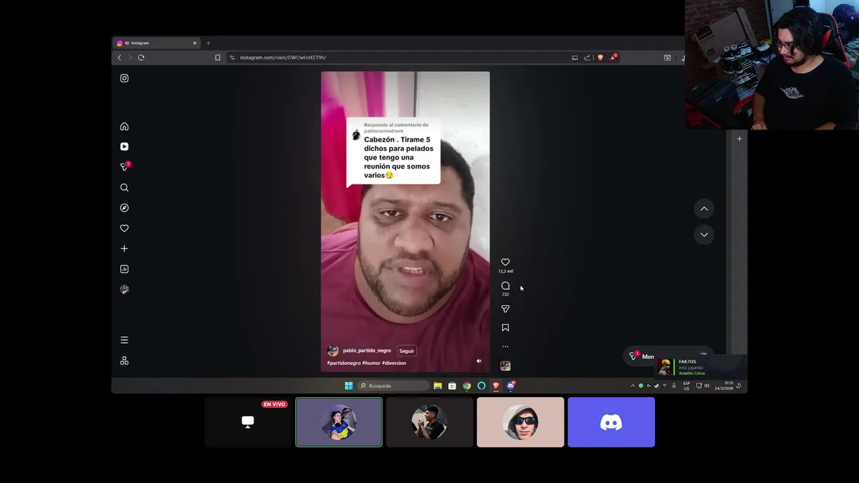Select the EN VIVO screen share tile
This screenshot has height=483, width=859.
[x=248, y=422]
